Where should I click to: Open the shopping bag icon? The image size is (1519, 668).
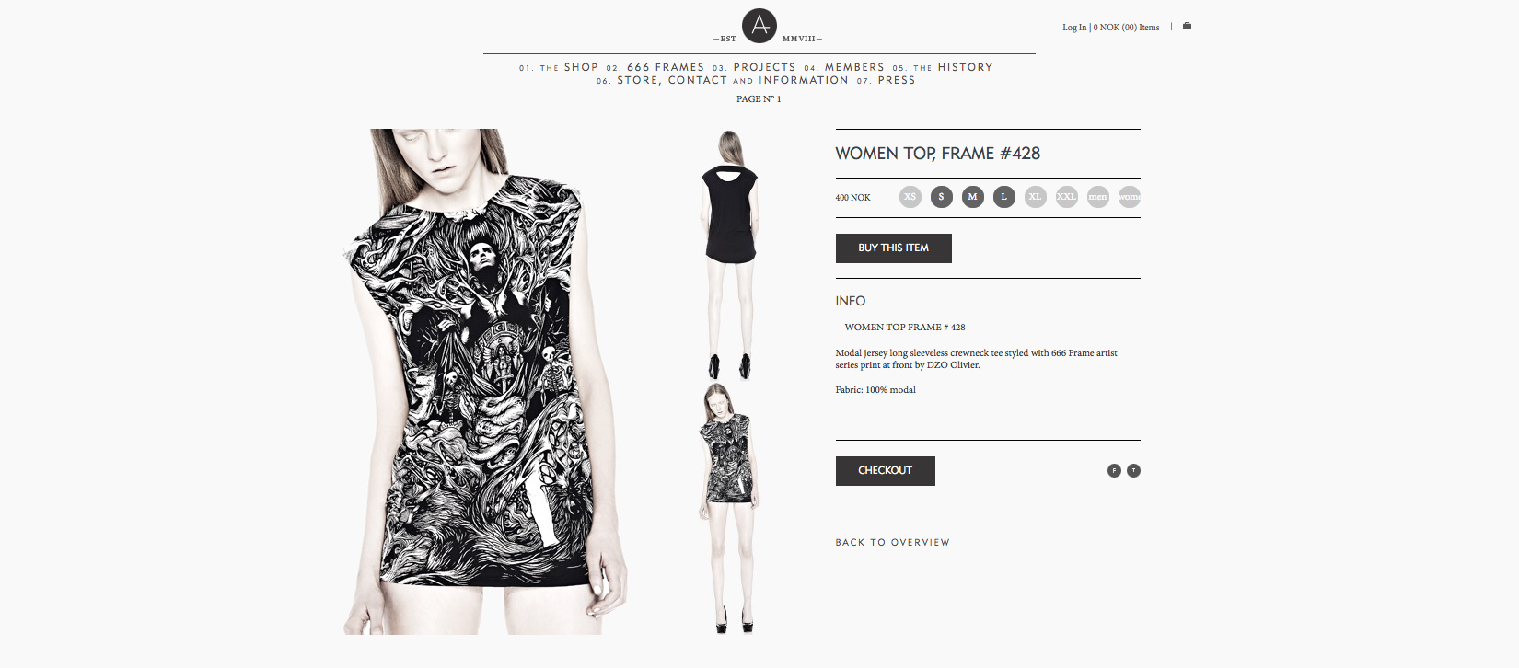point(1187,26)
